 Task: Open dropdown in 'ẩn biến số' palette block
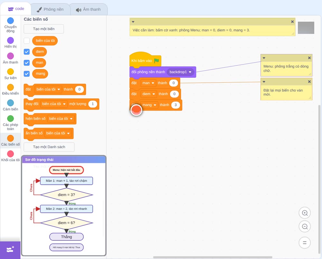coord(58,133)
